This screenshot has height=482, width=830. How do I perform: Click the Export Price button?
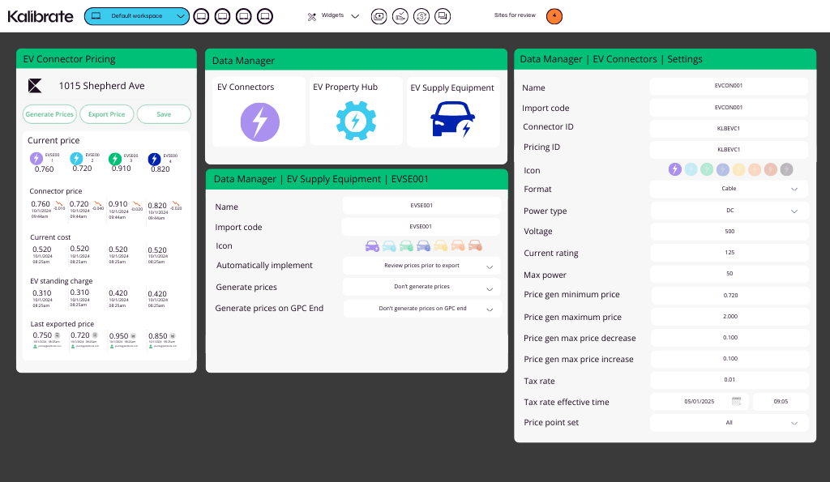tap(106, 114)
